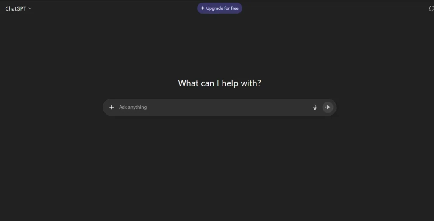Click the ChatGPT title in the top-left header
Screen dimensions: 434x221
tap(16, 8)
